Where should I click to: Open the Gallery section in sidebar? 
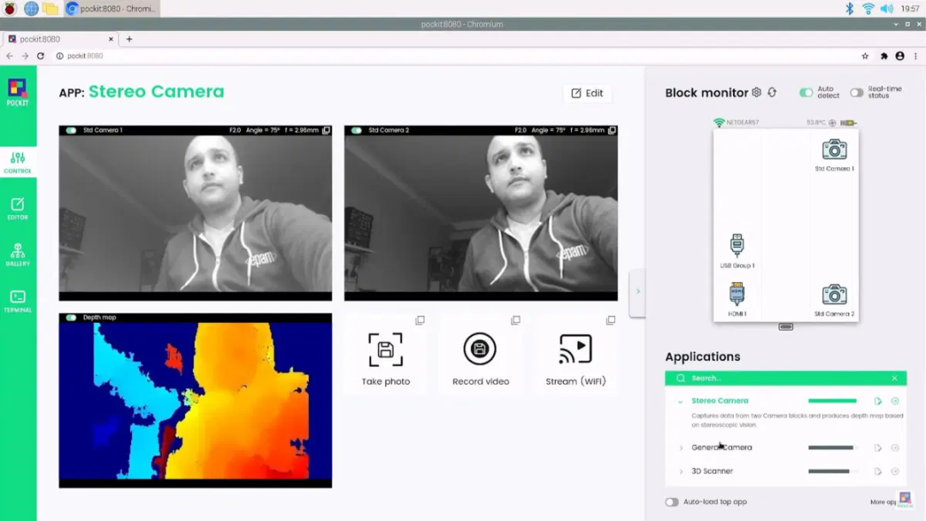click(x=18, y=255)
